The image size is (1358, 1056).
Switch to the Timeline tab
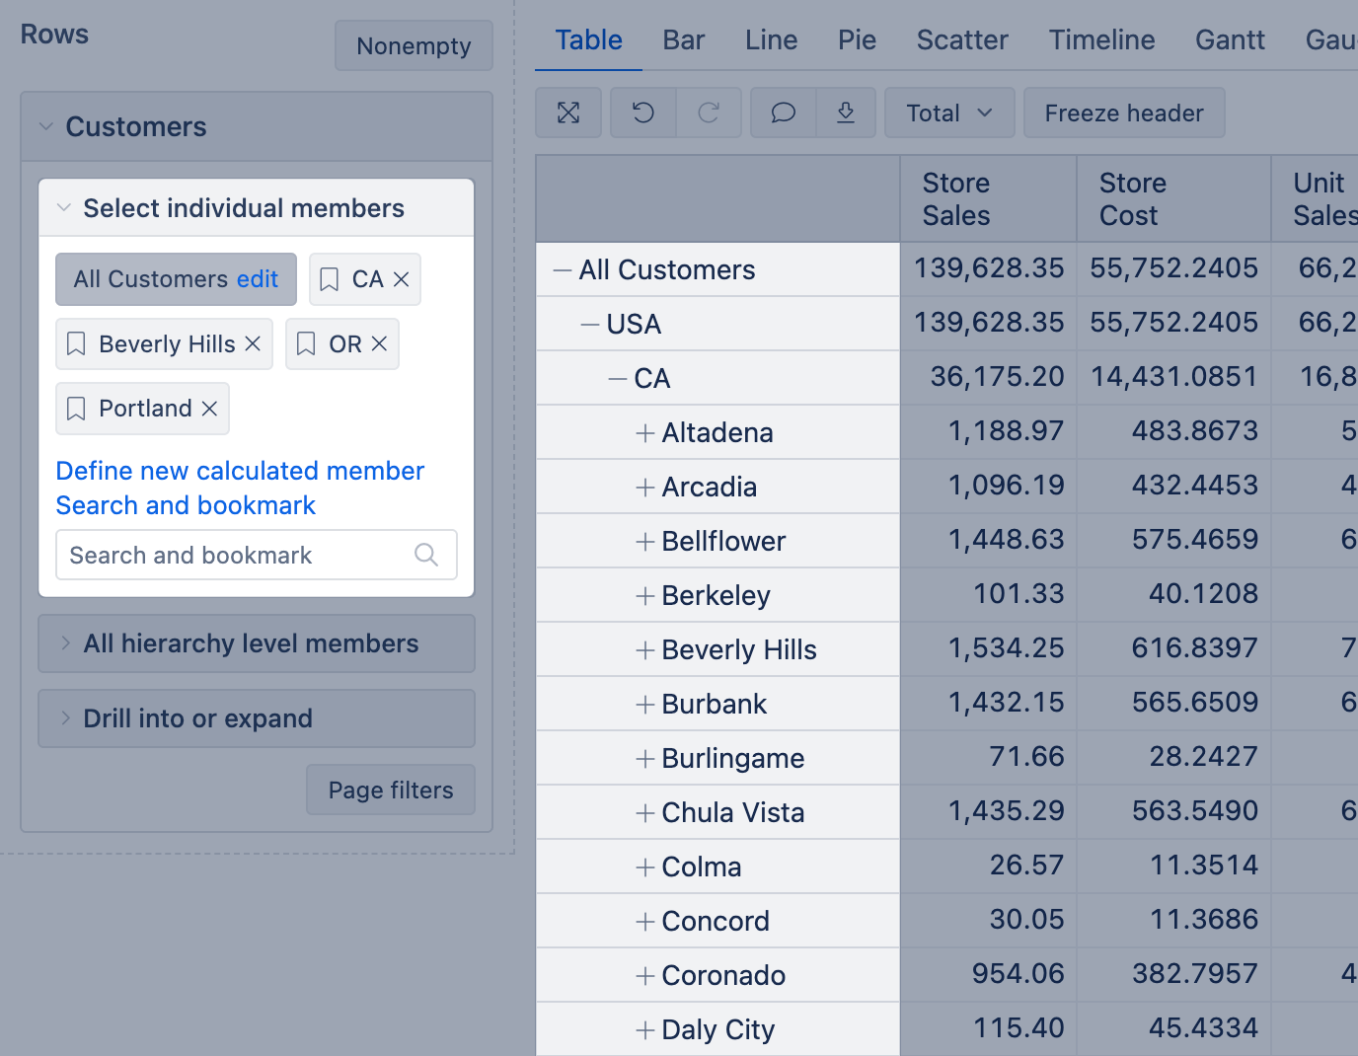(1101, 40)
